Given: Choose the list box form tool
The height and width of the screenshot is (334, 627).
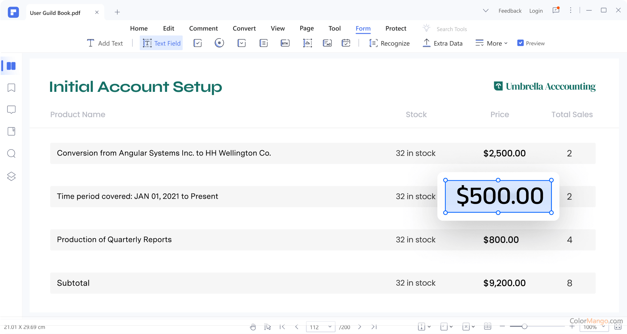Looking at the screenshot, I should pos(263,43).
